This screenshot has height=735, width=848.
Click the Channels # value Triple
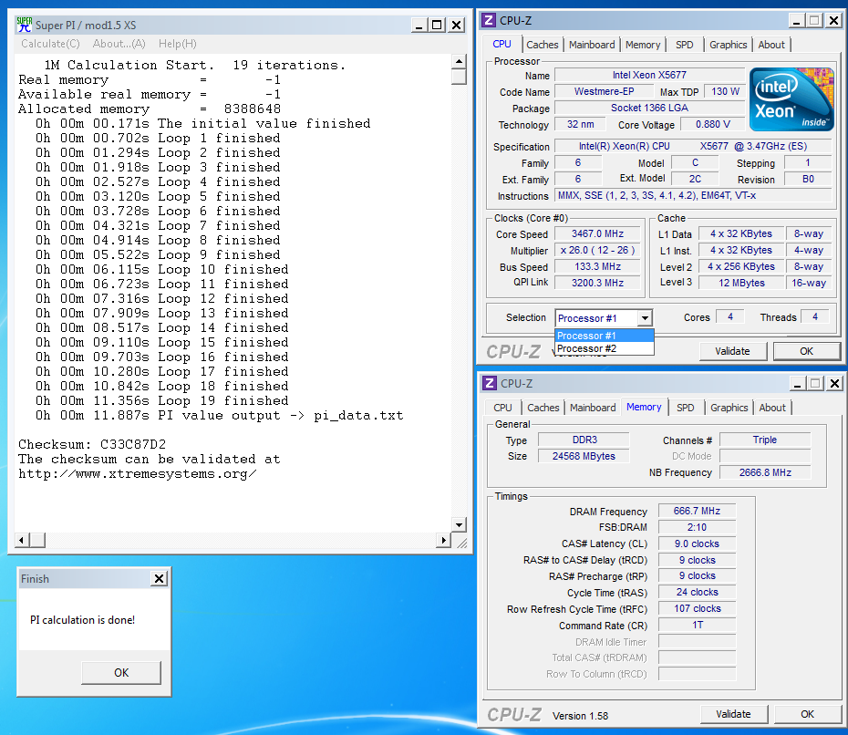pyautogui.click(x=765, y=440)
